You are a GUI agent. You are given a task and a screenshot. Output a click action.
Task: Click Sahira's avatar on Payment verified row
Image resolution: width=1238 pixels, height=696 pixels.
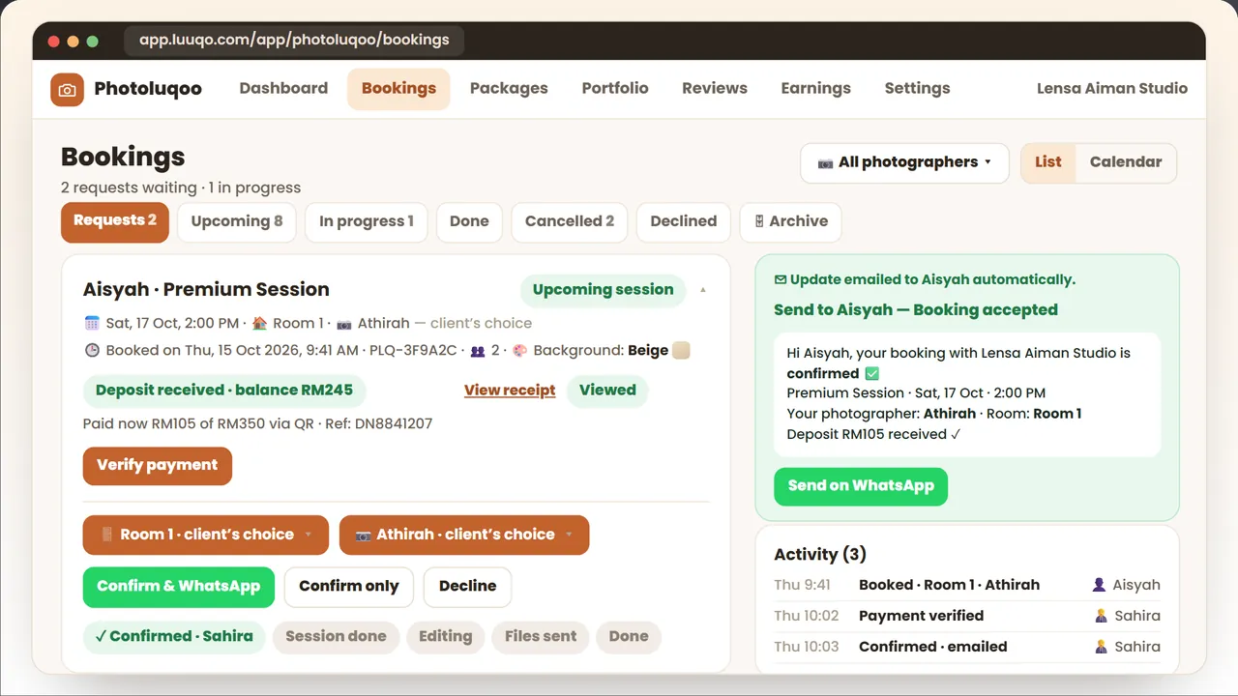(1101, 616)
